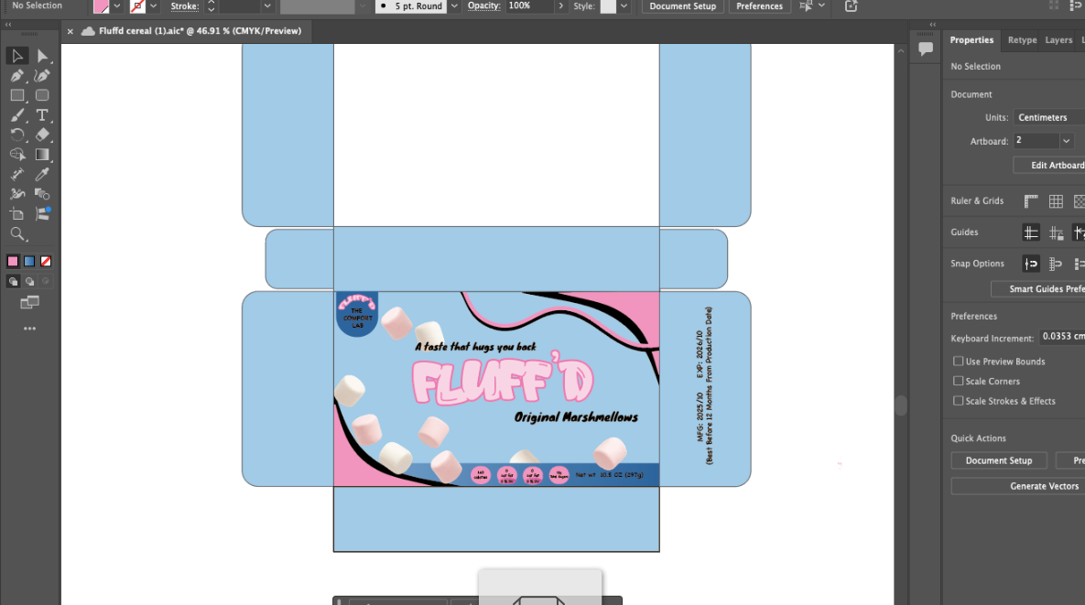Viewport: 1085px width, 605px height.
Task: Toggle Scale Corners checkbox
Action: click(959, 381)
